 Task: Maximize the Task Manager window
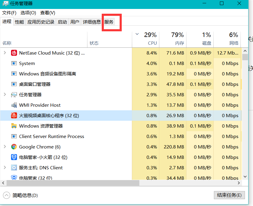tap(222, 3)
